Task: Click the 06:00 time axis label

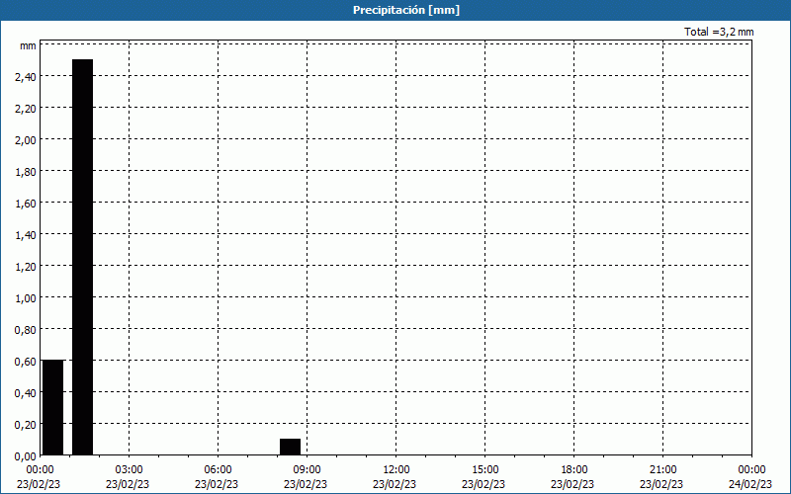Action: pos(218,470)
